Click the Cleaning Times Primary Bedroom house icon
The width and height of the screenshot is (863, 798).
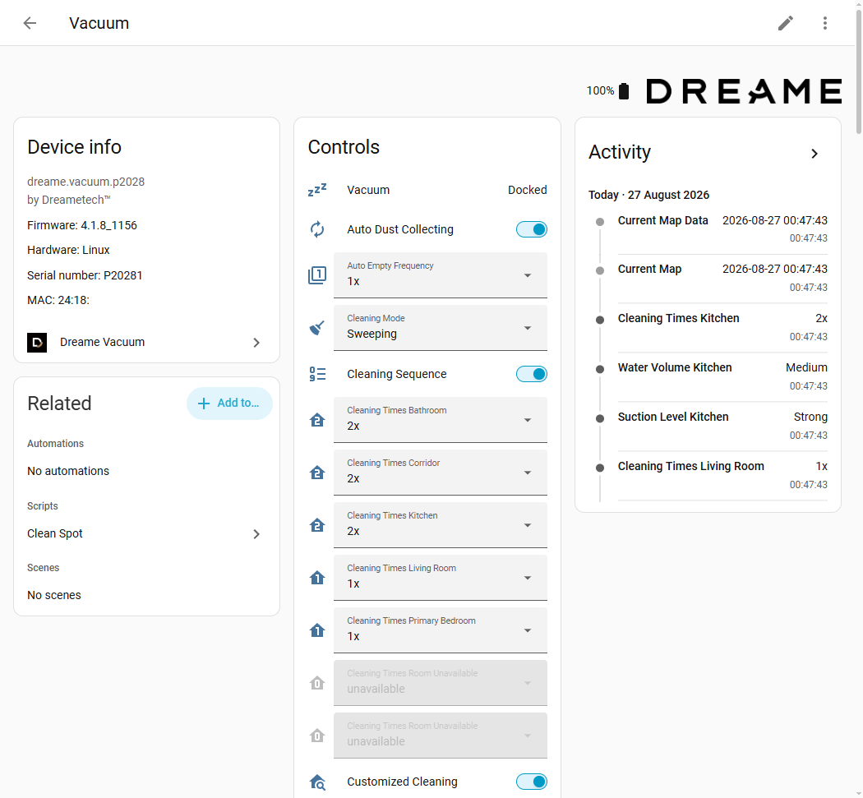[x=317, y=630]
